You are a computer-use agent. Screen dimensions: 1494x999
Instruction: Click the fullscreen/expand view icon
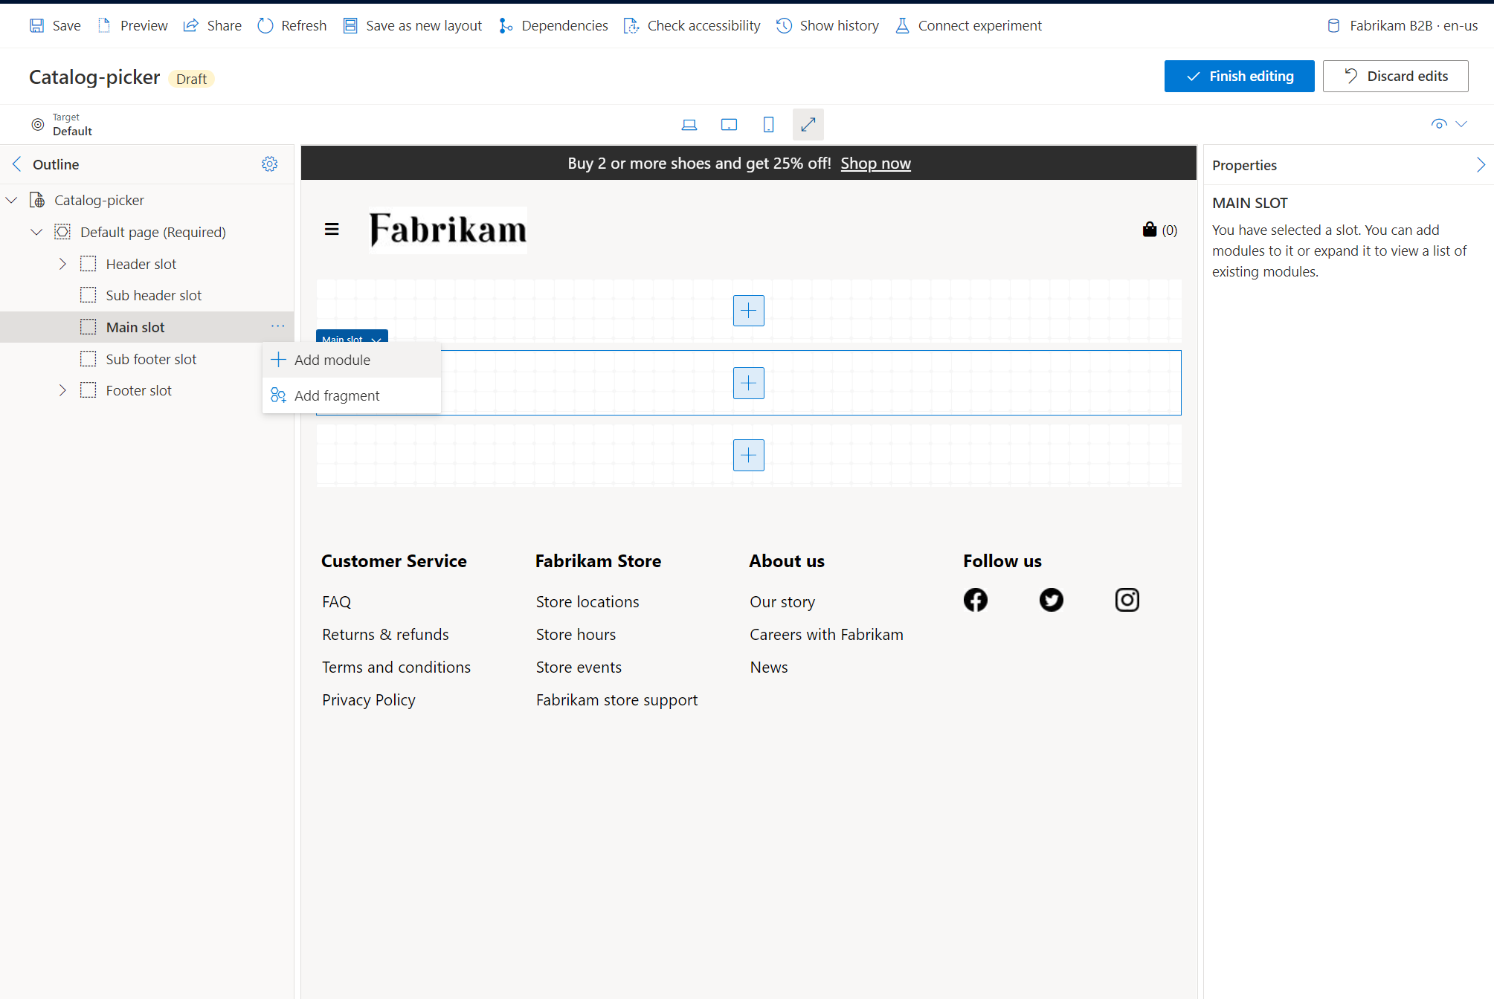(808, 123)
